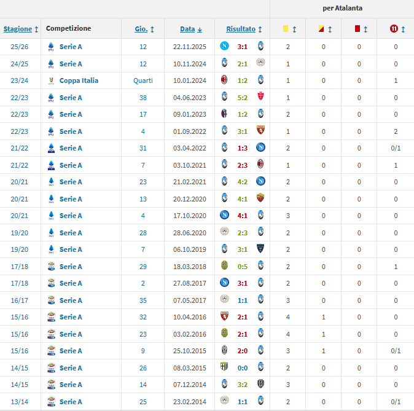Viewport: 414px width, 411px height.
Task: Click the red card column header icon
Action: [x=357, y=29]
